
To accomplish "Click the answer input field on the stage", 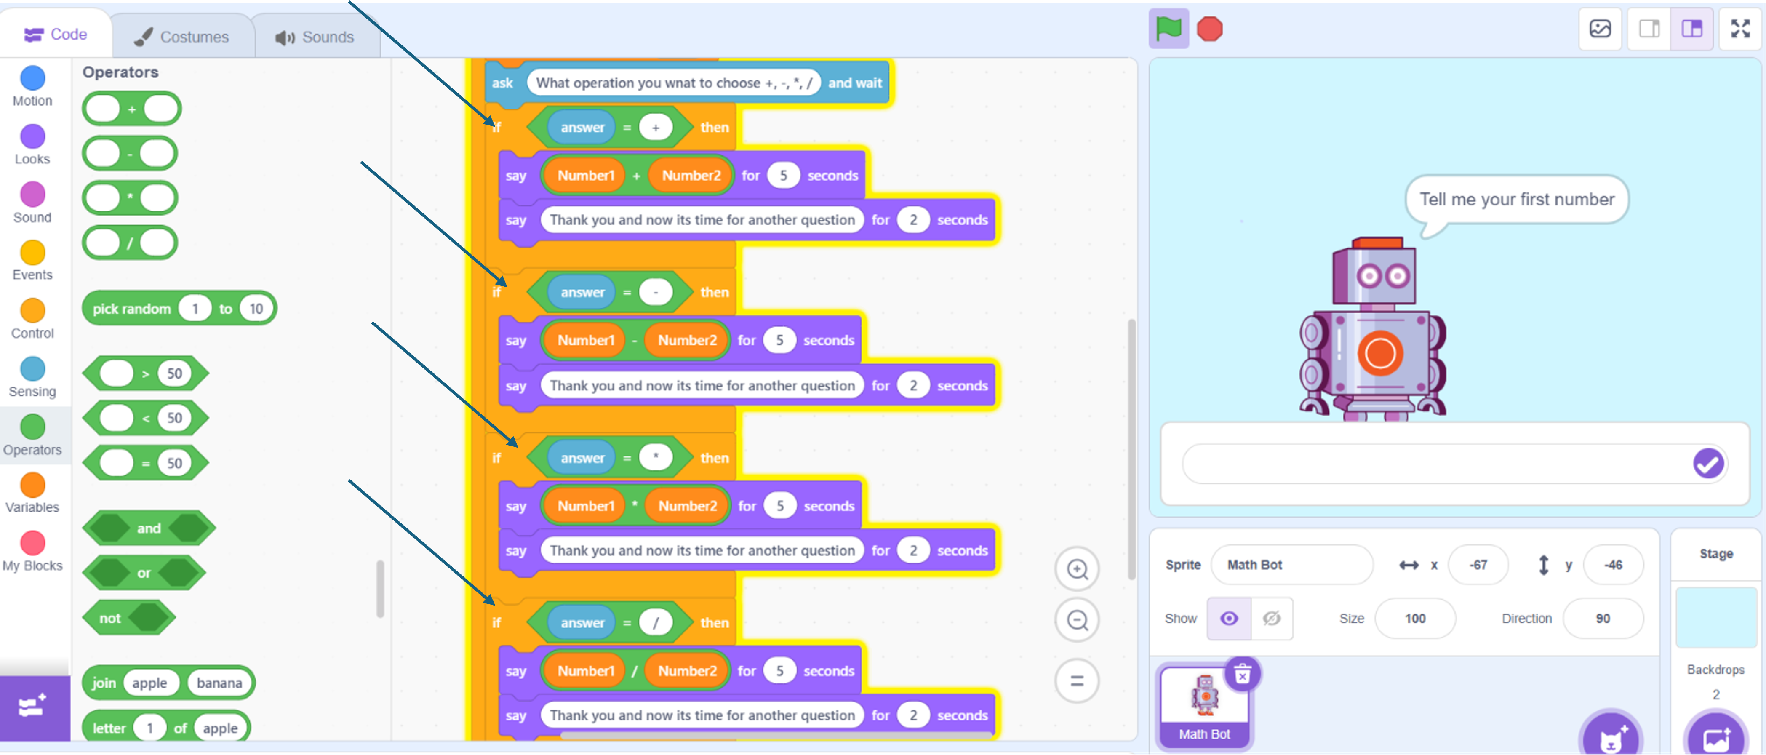I will (1436, 464).
